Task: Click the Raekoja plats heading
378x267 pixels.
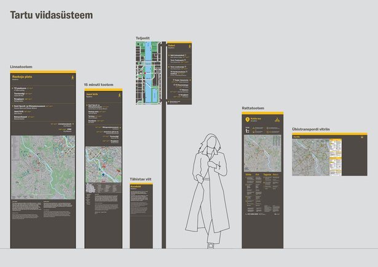Action: [22, 77]
